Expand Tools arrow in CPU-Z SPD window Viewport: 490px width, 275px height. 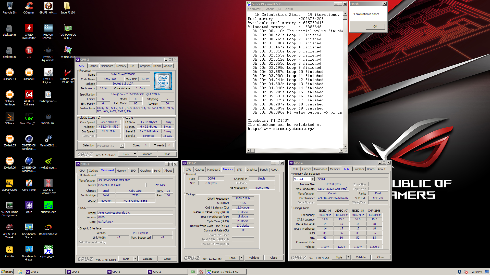coord(348,257)
